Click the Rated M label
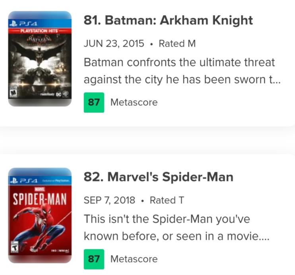The width and height of the screenshot is (295, 275). pos(177,43)
